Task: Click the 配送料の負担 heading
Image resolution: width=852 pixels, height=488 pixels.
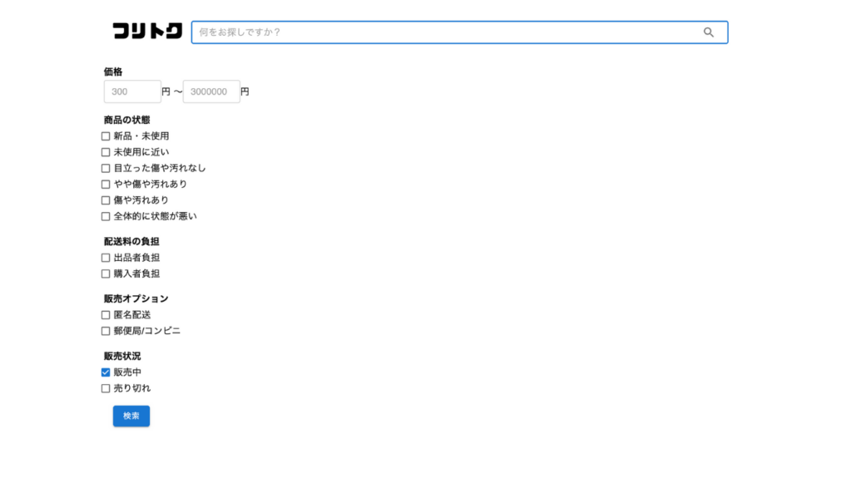Action: coord(131,242)
